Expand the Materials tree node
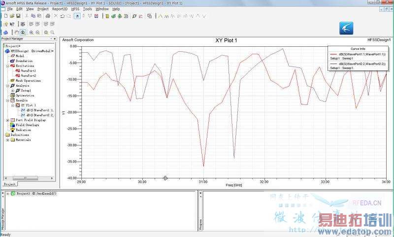 (x=7, y=140)
